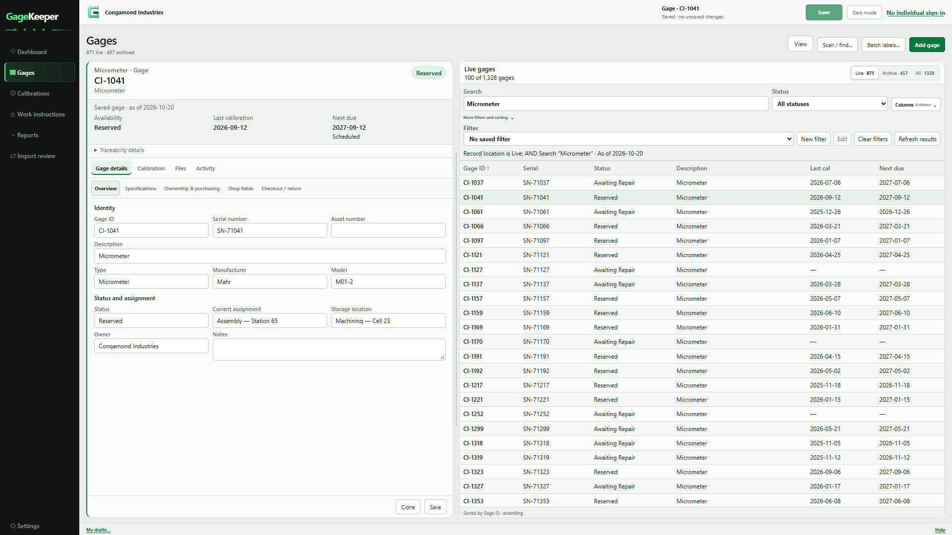952x535 pixels.
Task: Open Shop fields subtab
Action: (240, 189)
